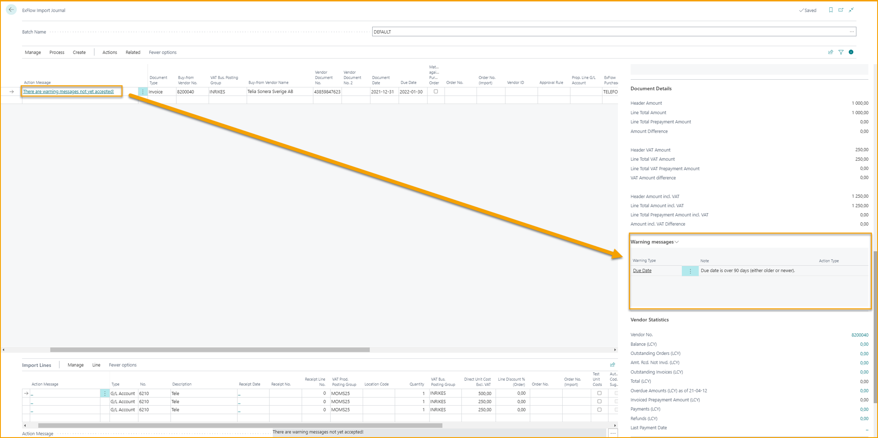Click Outstanding Orders (LCY) value
Viewport: 878px width, 438px height.
pyautogui.click(x=864, y=354)
